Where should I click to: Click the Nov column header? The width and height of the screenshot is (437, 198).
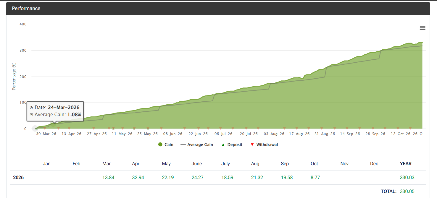point(344,164)
